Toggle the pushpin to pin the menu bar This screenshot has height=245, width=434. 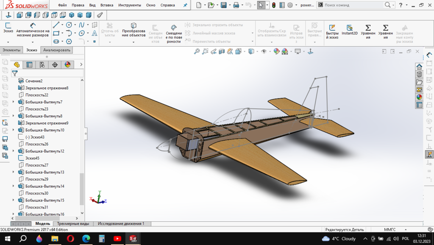(x=185, y=5)
